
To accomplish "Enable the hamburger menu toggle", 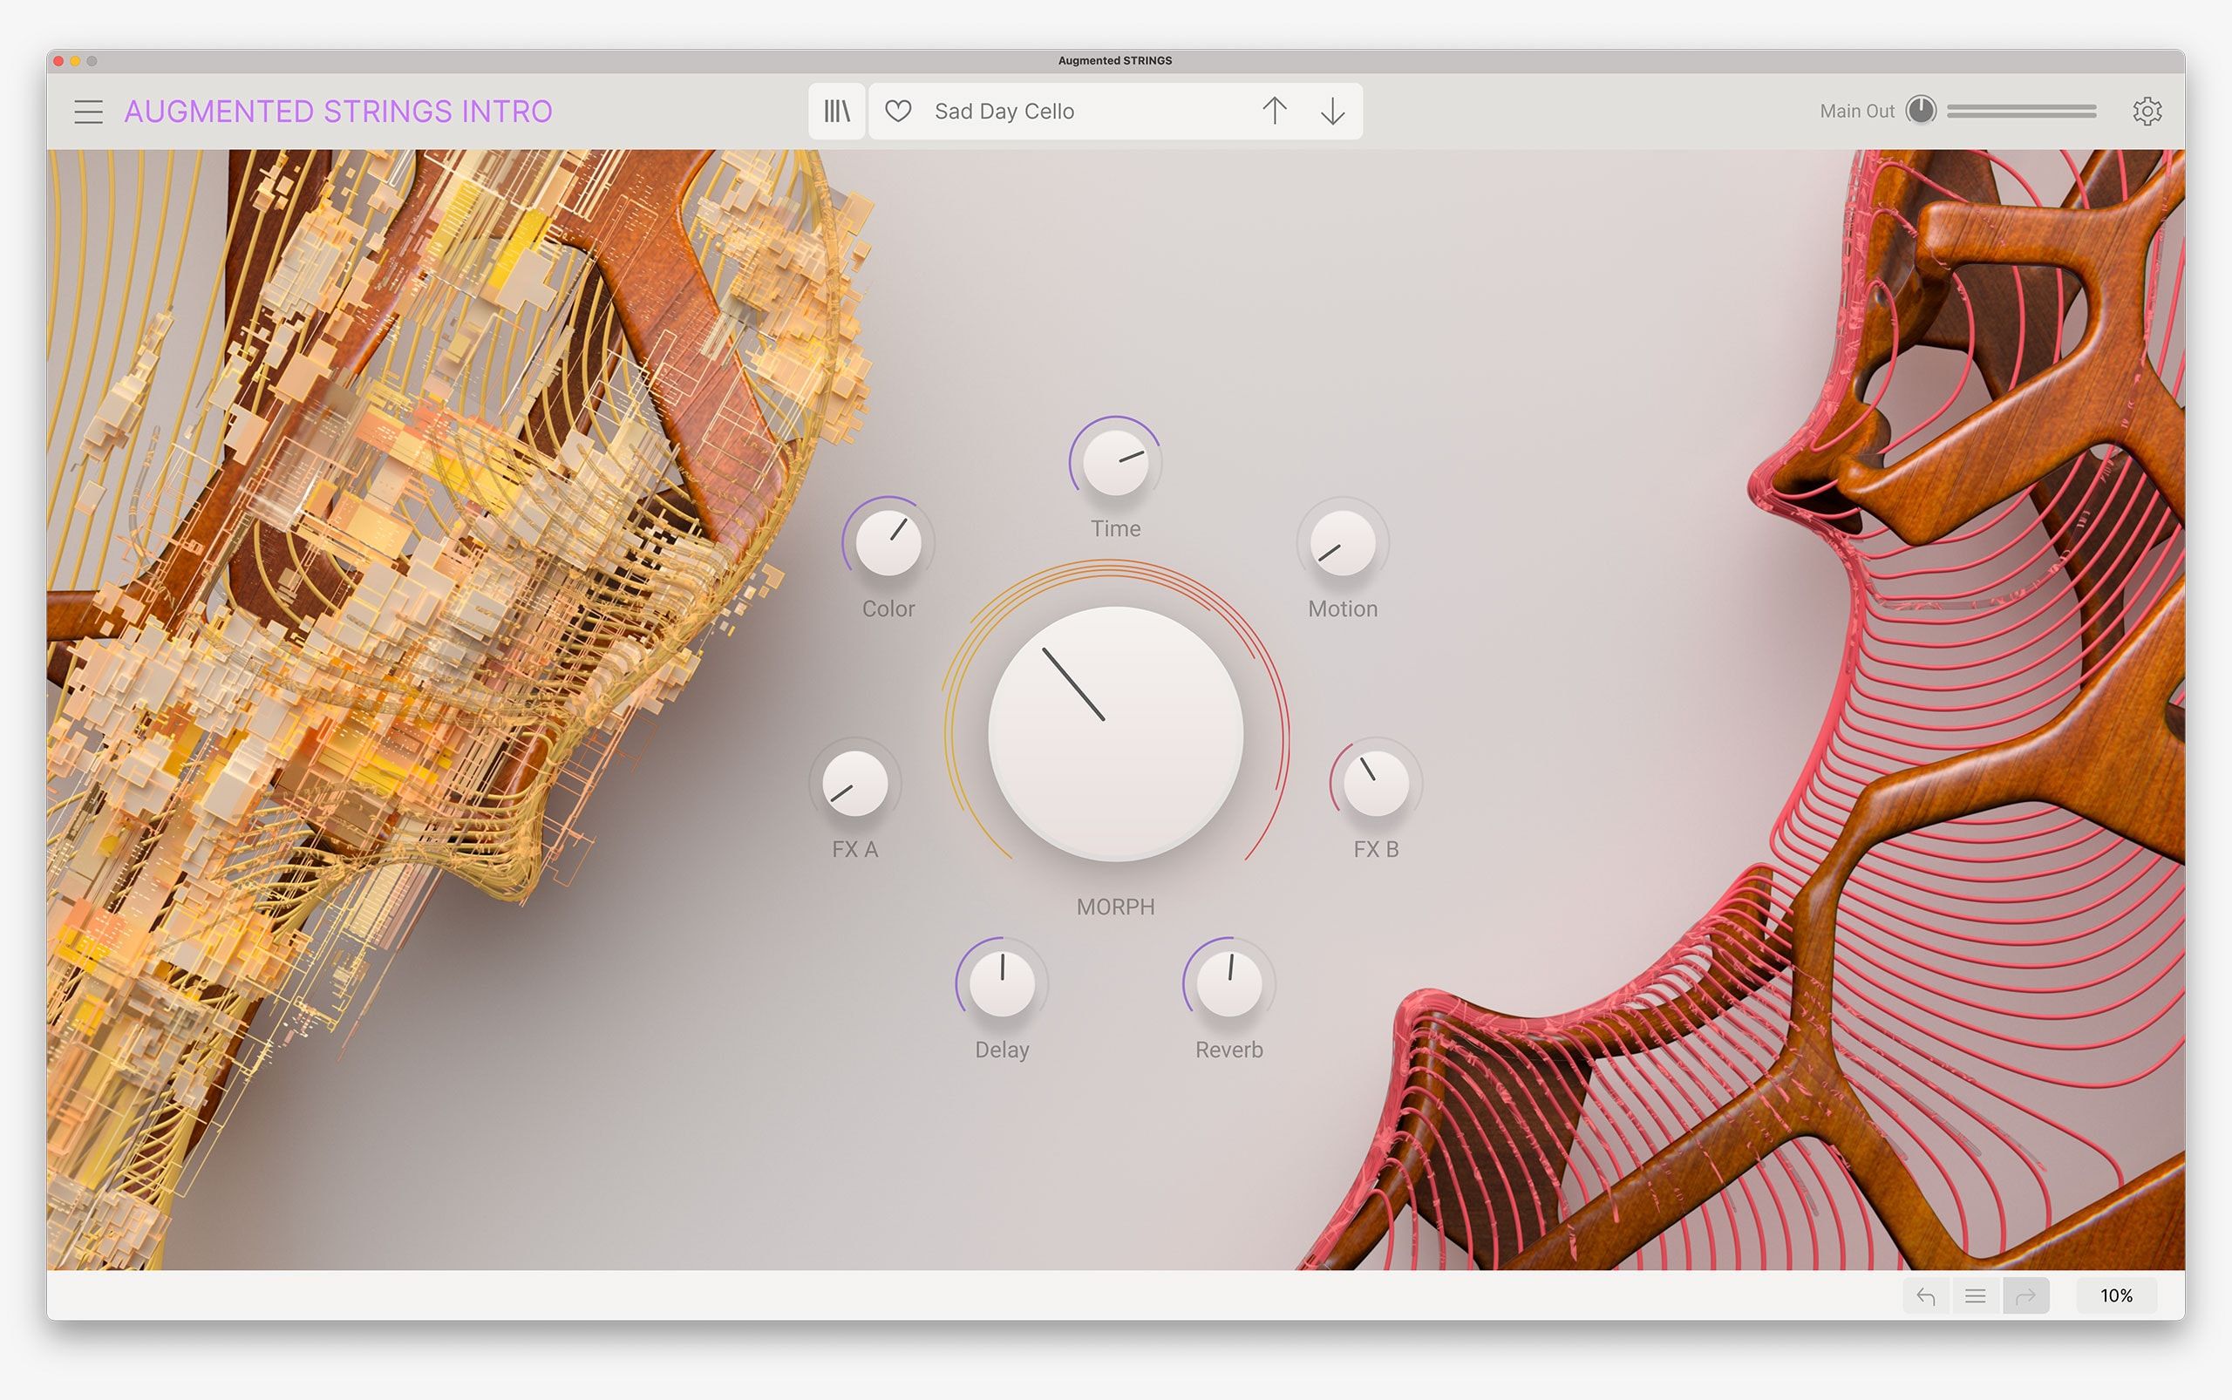I will coord(89,108).
